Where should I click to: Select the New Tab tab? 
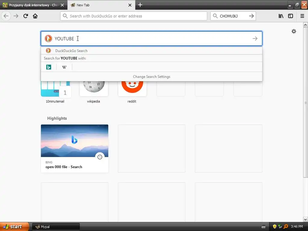pyautogui.click(x=101, y=5)
